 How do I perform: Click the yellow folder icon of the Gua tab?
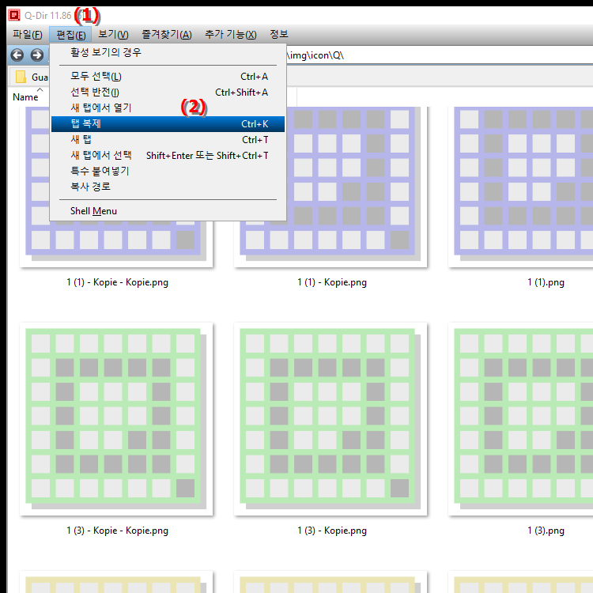click(x=21, y=77)
